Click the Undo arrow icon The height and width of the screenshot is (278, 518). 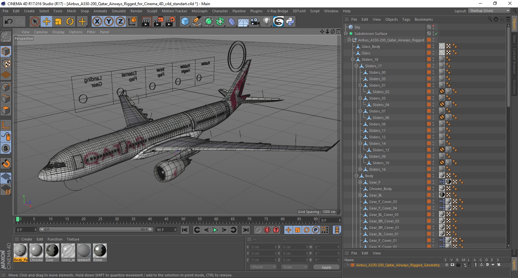8,22
